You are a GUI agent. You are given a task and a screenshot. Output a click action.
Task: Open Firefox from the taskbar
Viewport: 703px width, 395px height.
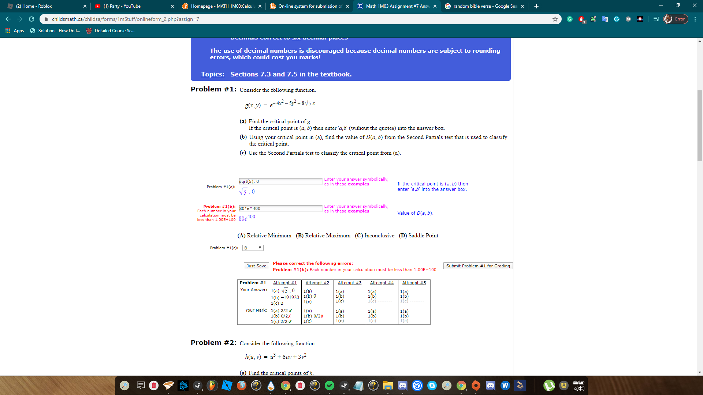point(241,385)
